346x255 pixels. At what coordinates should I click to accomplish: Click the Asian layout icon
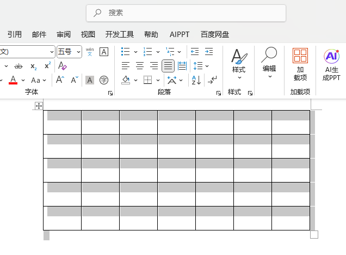point(172,80)
